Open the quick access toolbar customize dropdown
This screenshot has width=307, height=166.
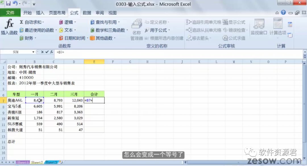(34, 4)
